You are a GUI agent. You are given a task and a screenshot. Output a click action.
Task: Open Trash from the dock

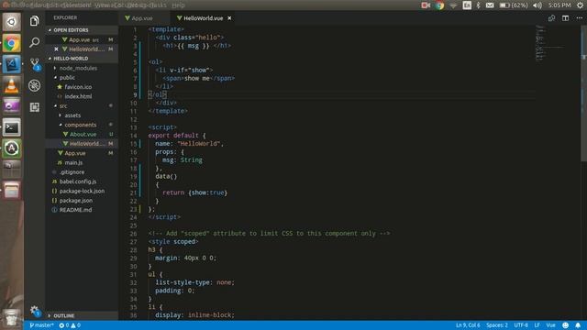click(12, 317)
